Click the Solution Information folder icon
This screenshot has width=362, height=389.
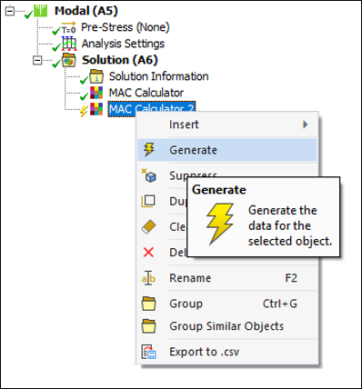click(96, 76)
